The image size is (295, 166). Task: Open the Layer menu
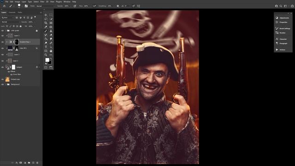24,1
